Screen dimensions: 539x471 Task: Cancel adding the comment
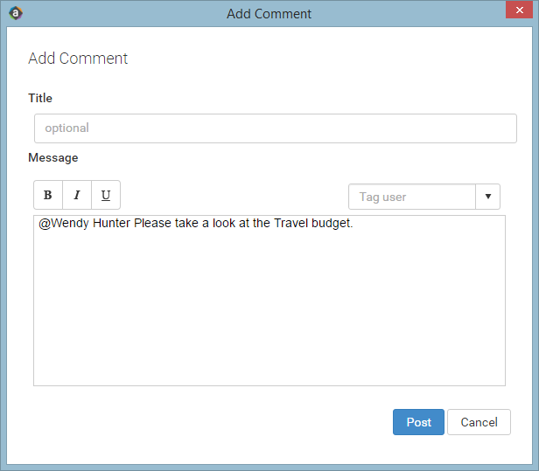[479, 422]
